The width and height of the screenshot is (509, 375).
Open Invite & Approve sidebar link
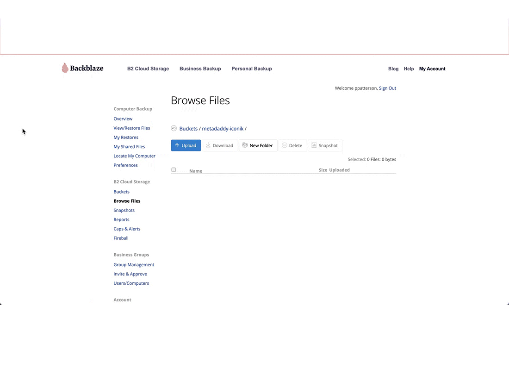tap(130, 274)
